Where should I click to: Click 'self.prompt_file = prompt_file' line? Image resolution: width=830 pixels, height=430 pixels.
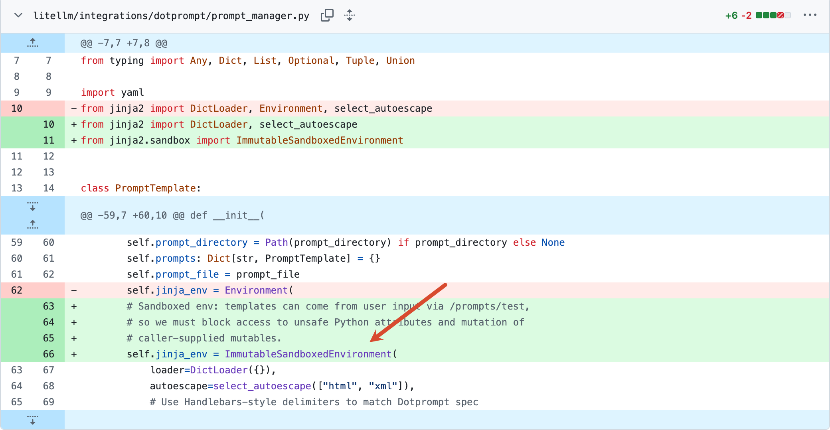click(213, 274)
